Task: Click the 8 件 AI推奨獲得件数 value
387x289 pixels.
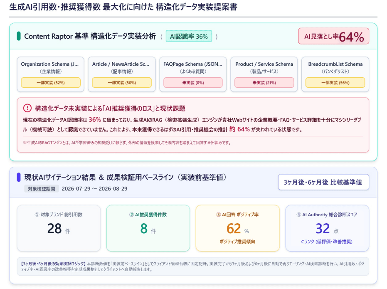Action: pyautogui.click(x=148, y=229)
